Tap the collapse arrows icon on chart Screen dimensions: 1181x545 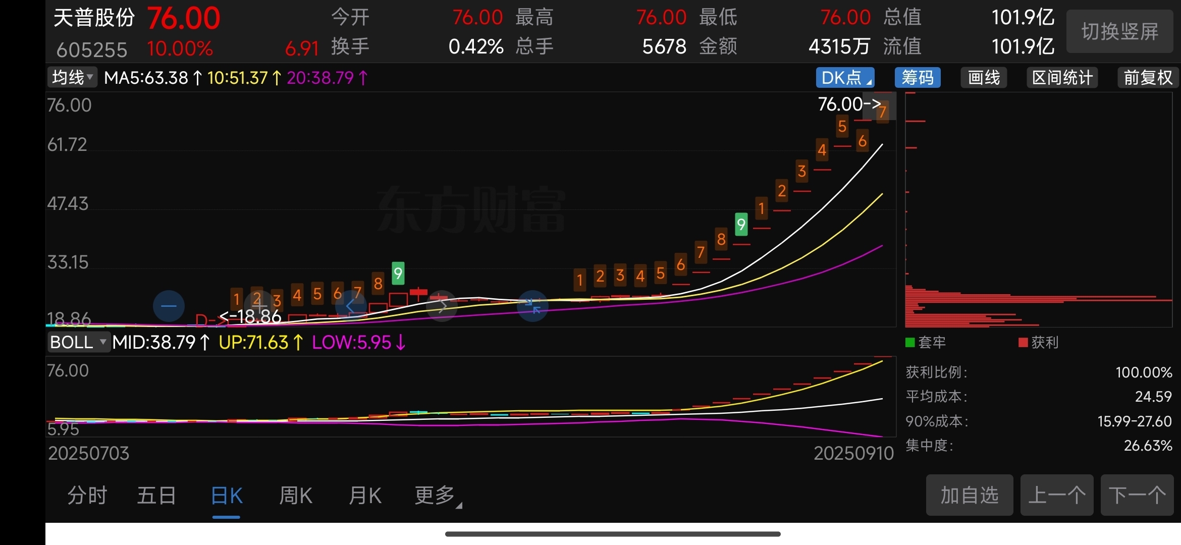[532, 306]
